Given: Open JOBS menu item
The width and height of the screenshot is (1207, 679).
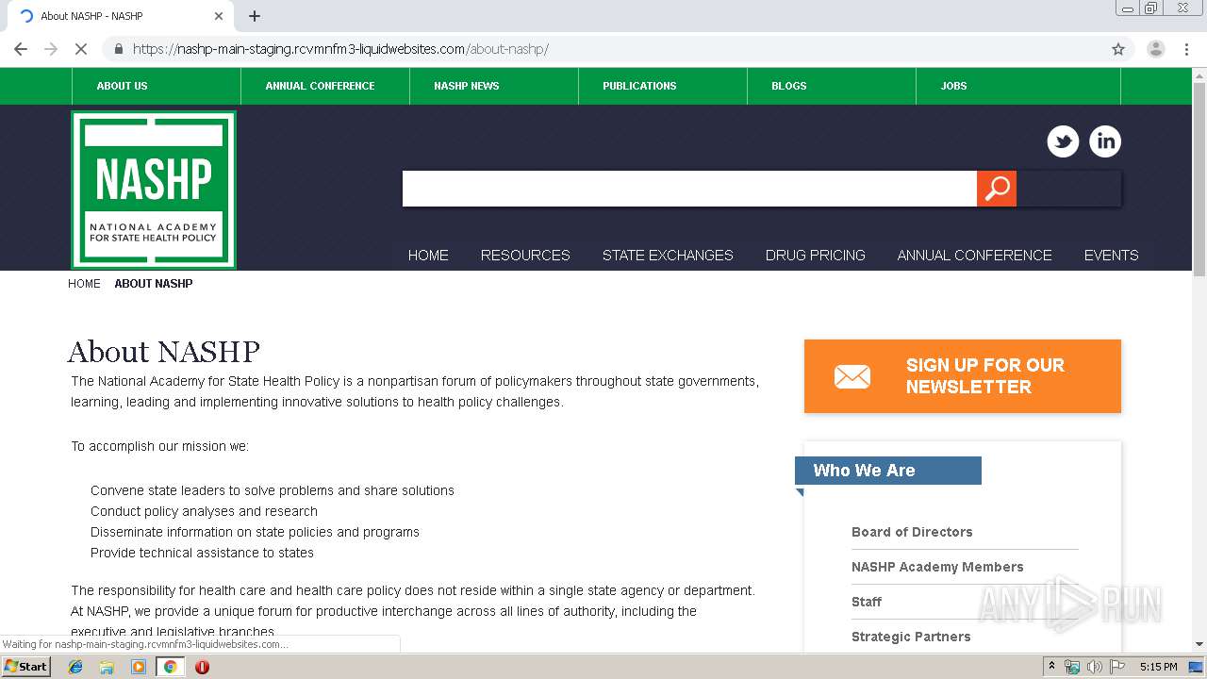Looking at the screenshot, I should click(953, 86).
